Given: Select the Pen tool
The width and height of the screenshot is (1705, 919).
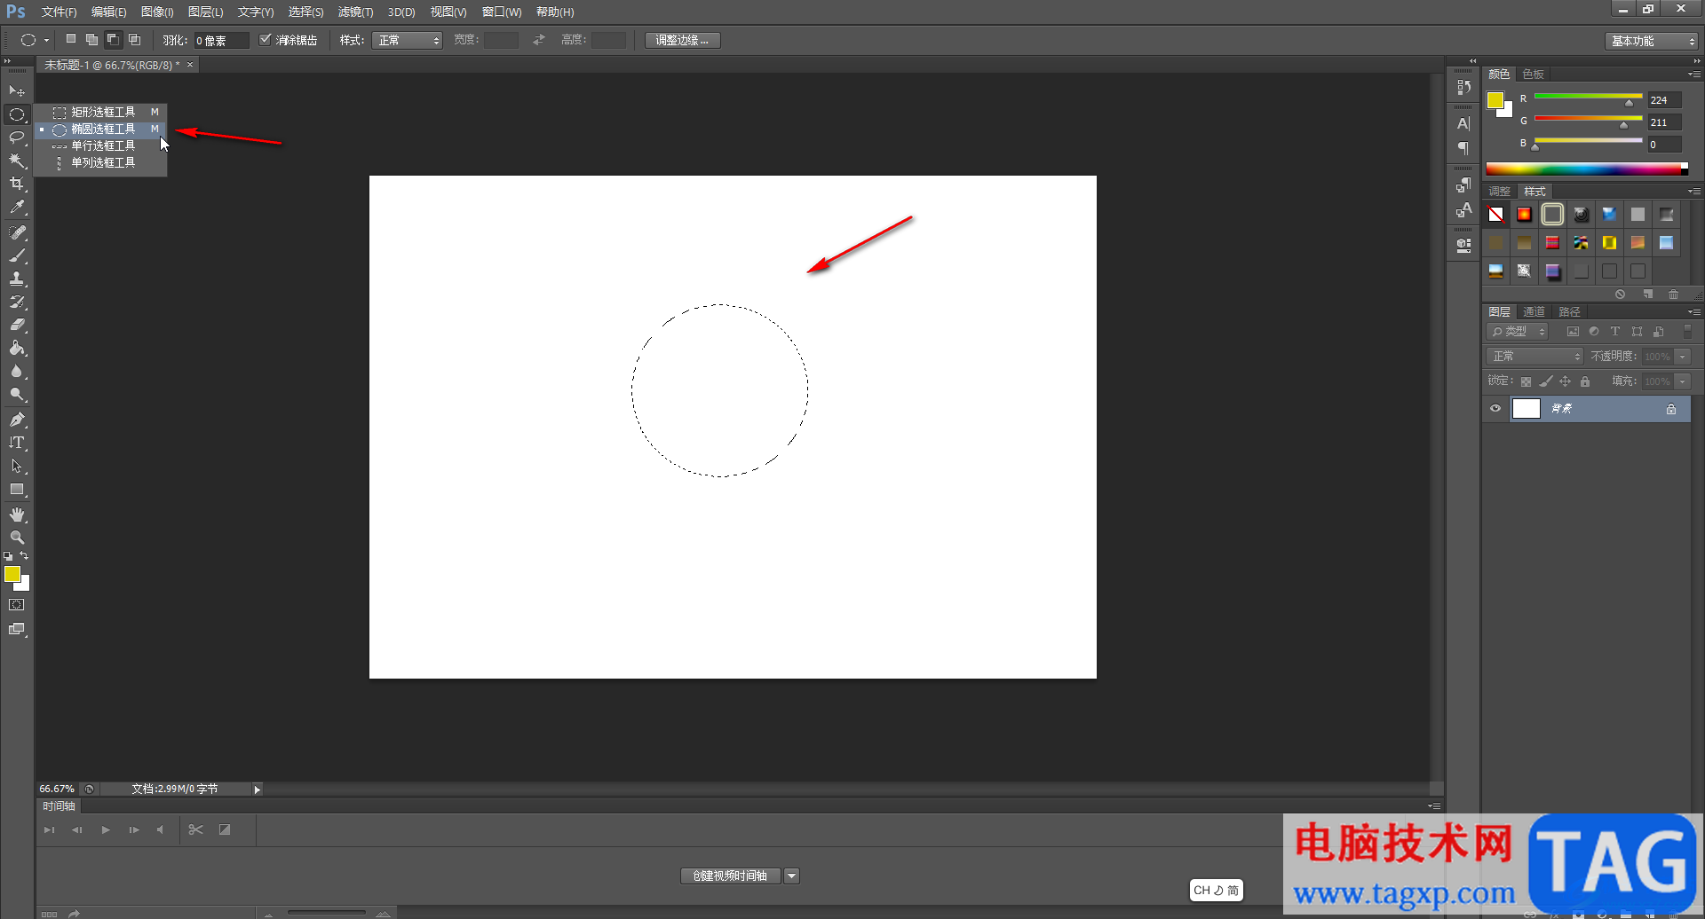Looking at the screenshot, I should [17, 420].
